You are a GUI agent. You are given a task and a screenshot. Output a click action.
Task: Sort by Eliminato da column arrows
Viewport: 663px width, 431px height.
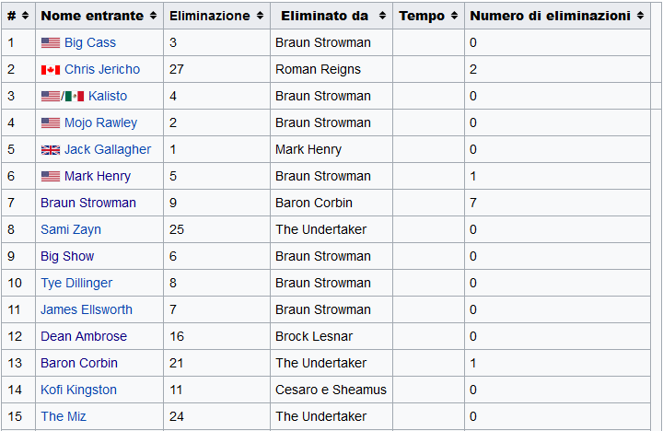click(x=382, y=16)
